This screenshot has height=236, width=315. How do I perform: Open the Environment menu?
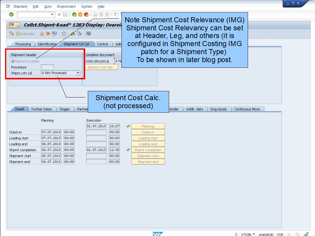[x=66, y=7]
